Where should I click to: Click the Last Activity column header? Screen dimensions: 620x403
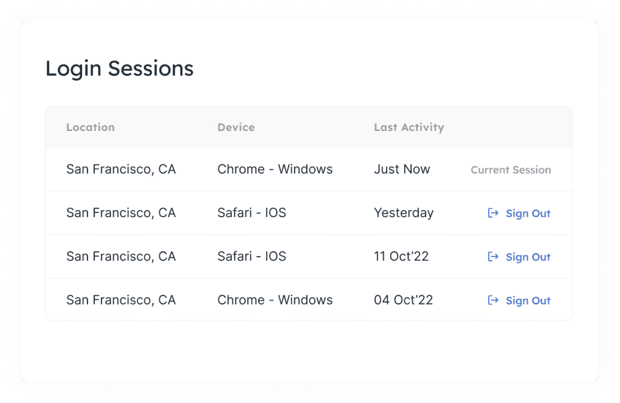pos(409,127)
